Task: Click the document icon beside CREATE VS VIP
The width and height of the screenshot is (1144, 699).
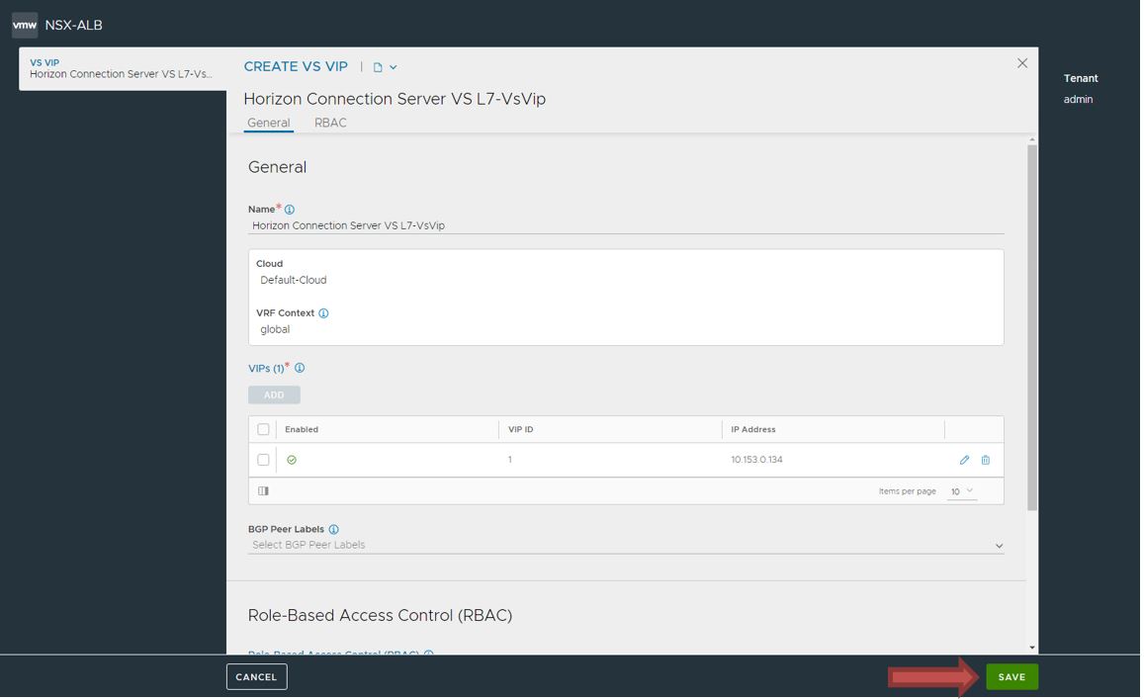Action: (378, 67)
